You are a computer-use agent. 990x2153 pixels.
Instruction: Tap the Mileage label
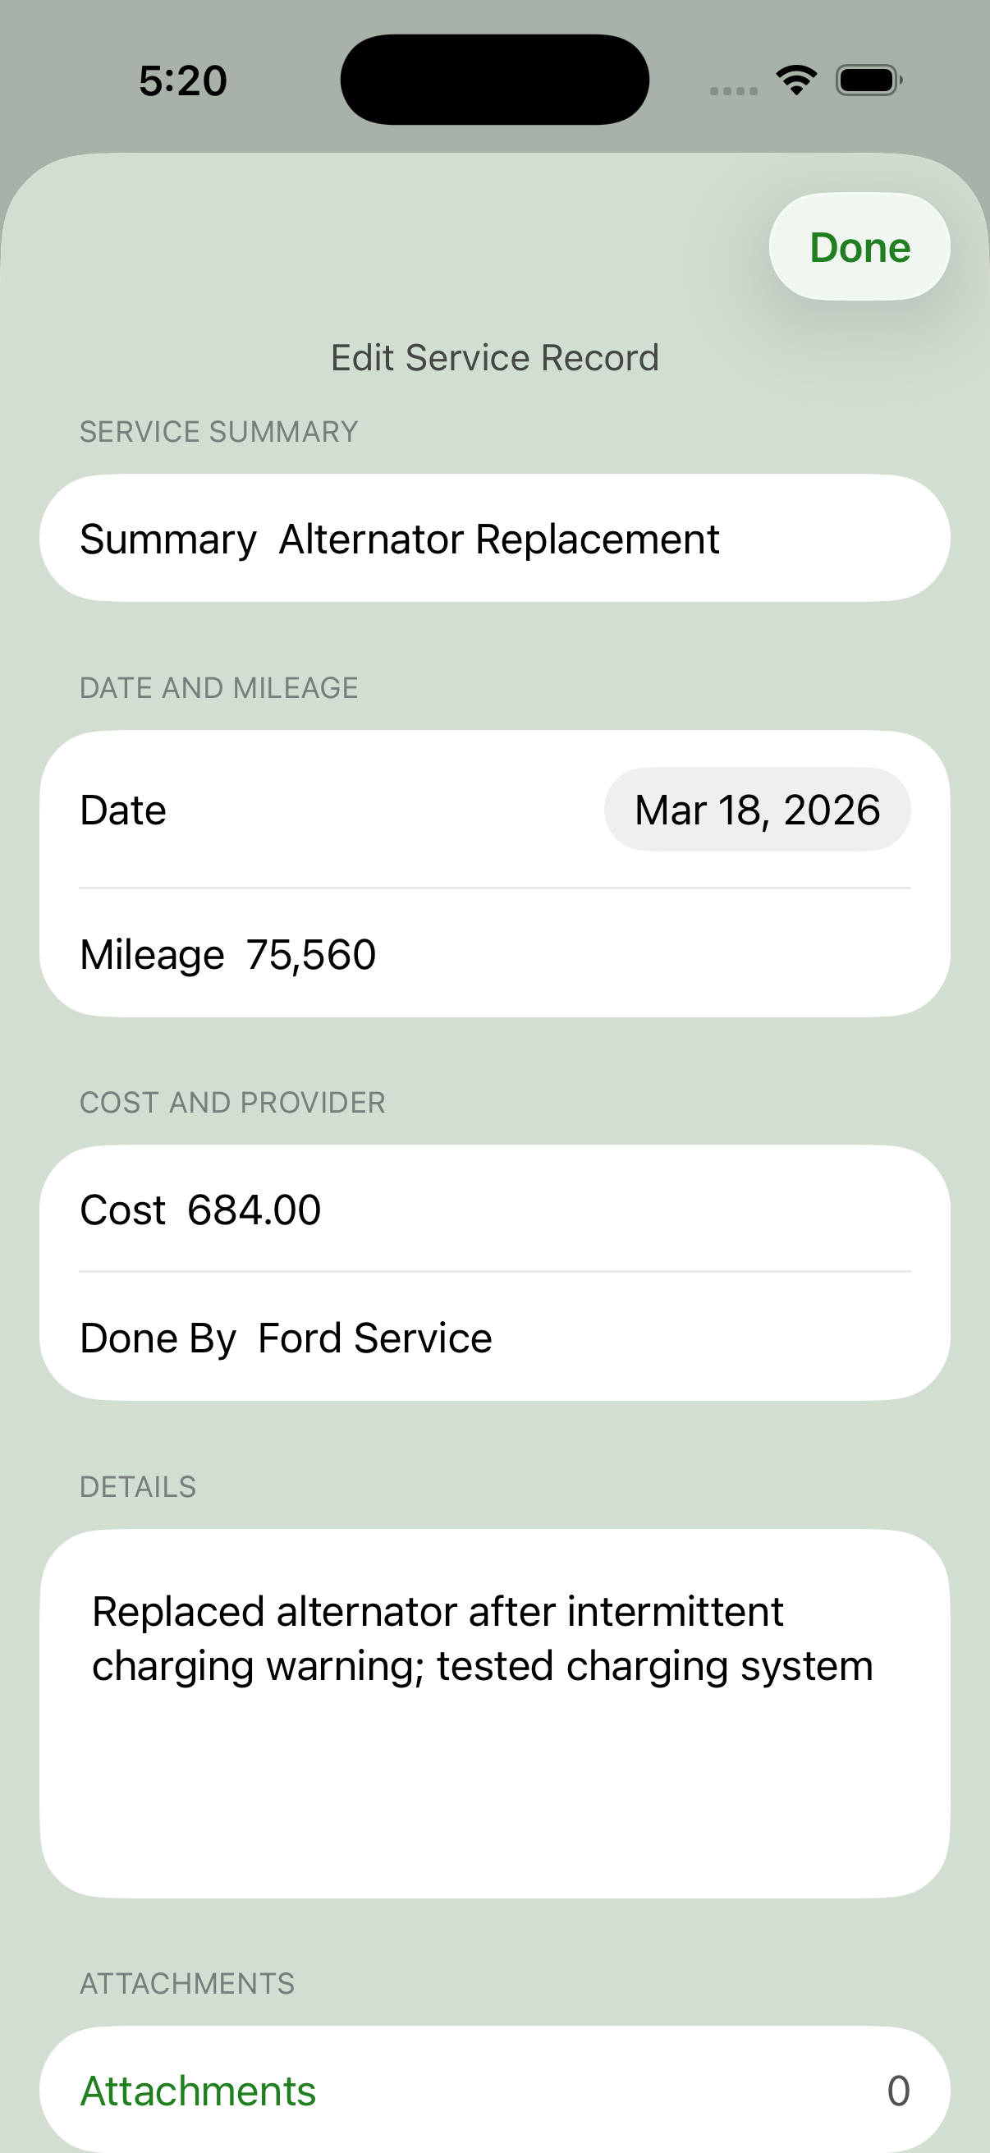152,954
